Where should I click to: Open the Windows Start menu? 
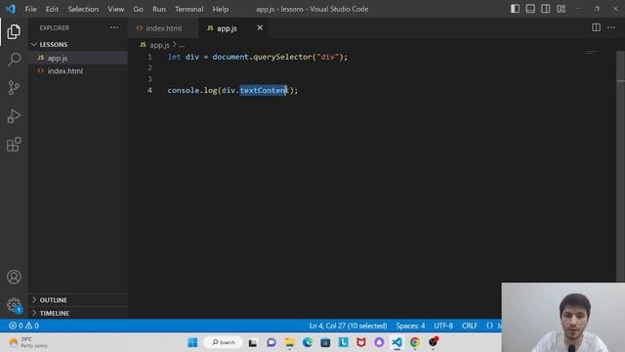coord(192,342)
